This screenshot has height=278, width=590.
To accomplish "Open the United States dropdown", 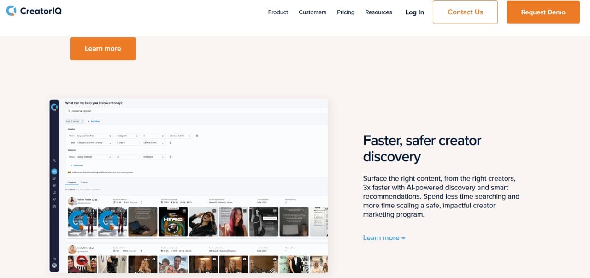I will (153, 143).
